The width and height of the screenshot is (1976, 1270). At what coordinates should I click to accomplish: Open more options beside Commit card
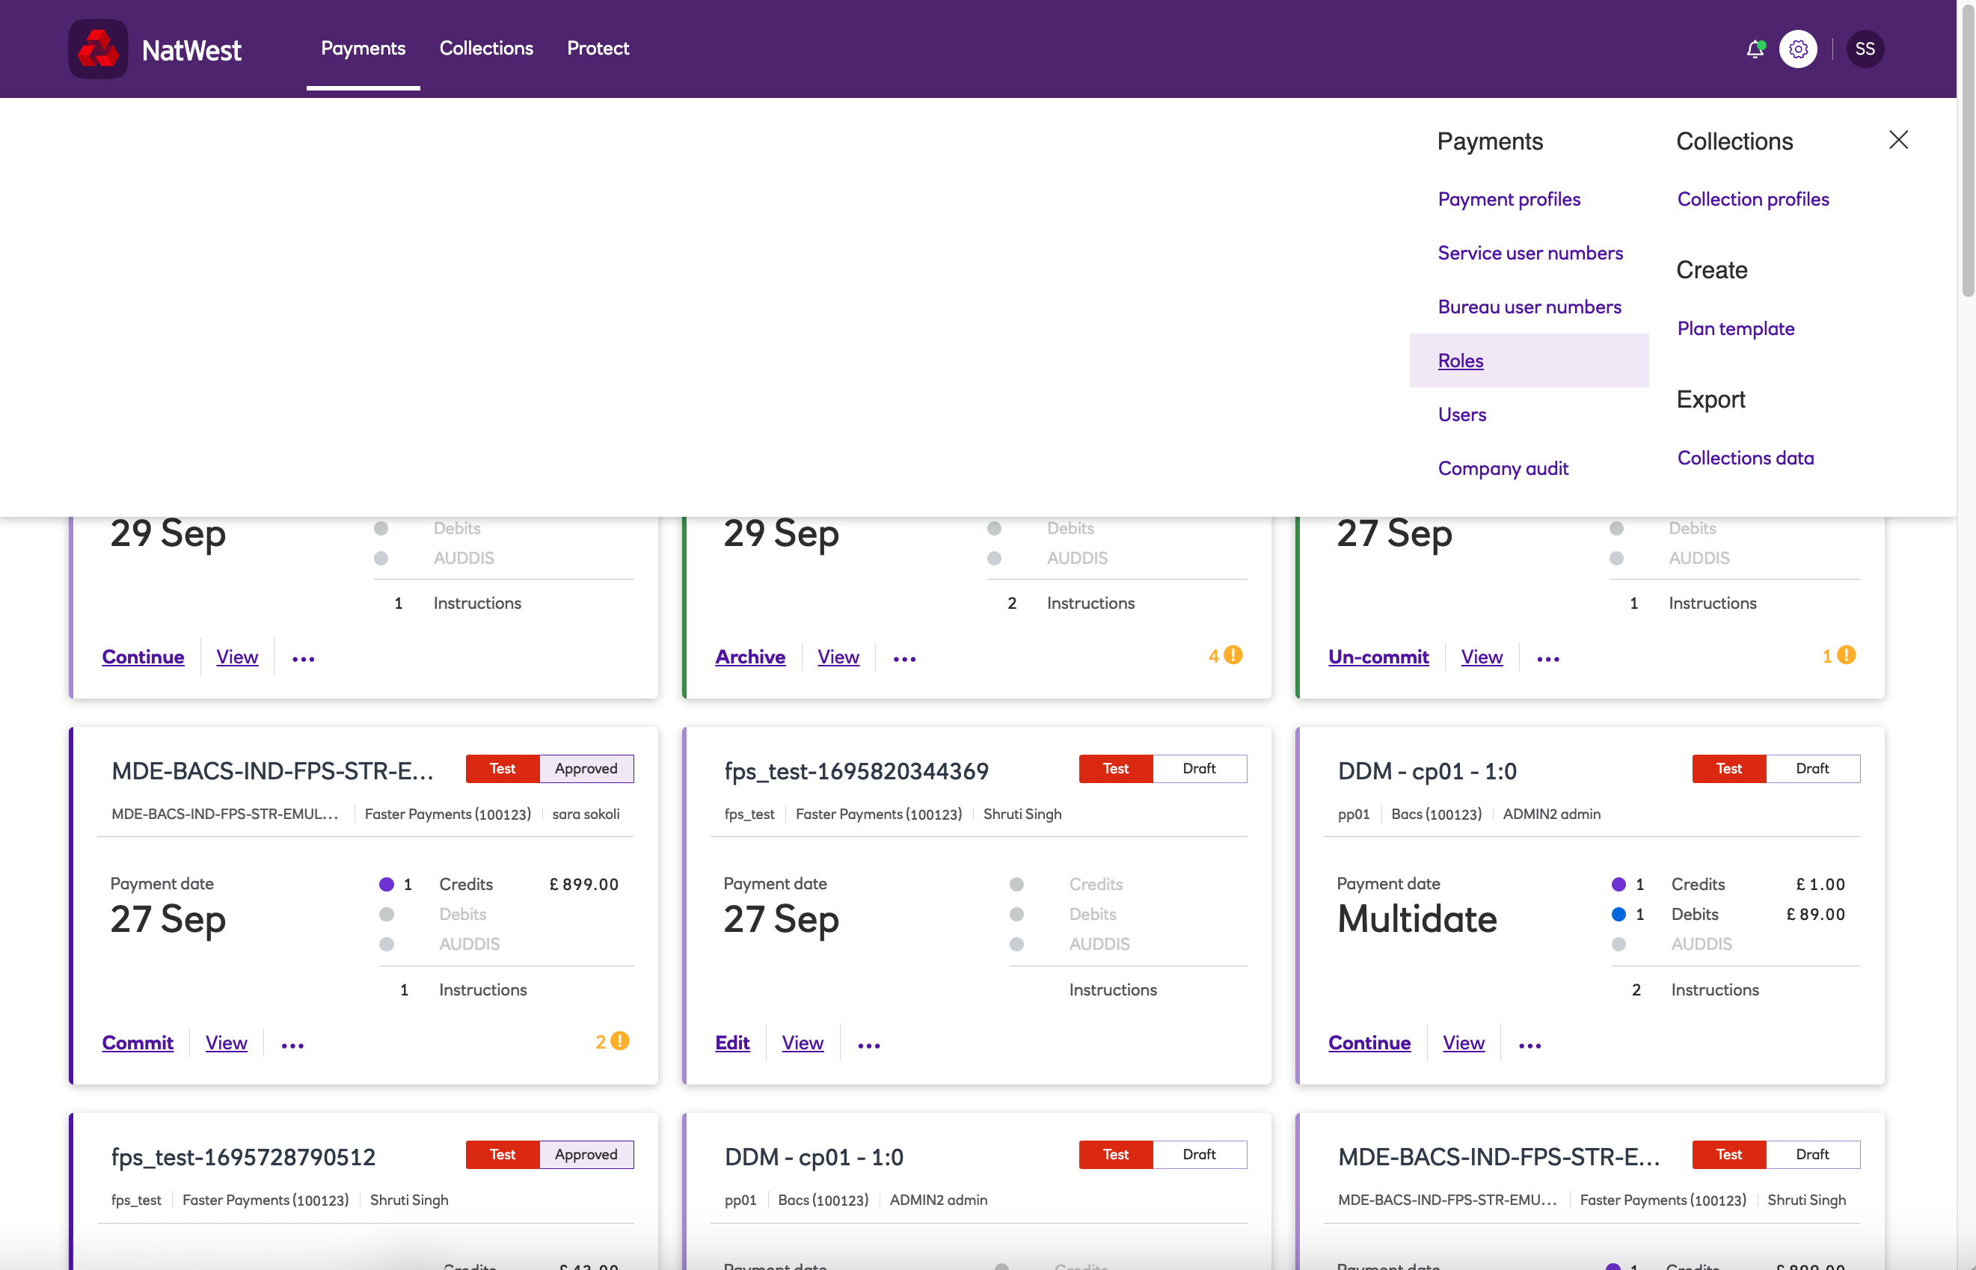pos(292,1045)
